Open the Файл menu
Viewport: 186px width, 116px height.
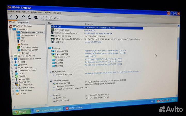tap(11, 12)
